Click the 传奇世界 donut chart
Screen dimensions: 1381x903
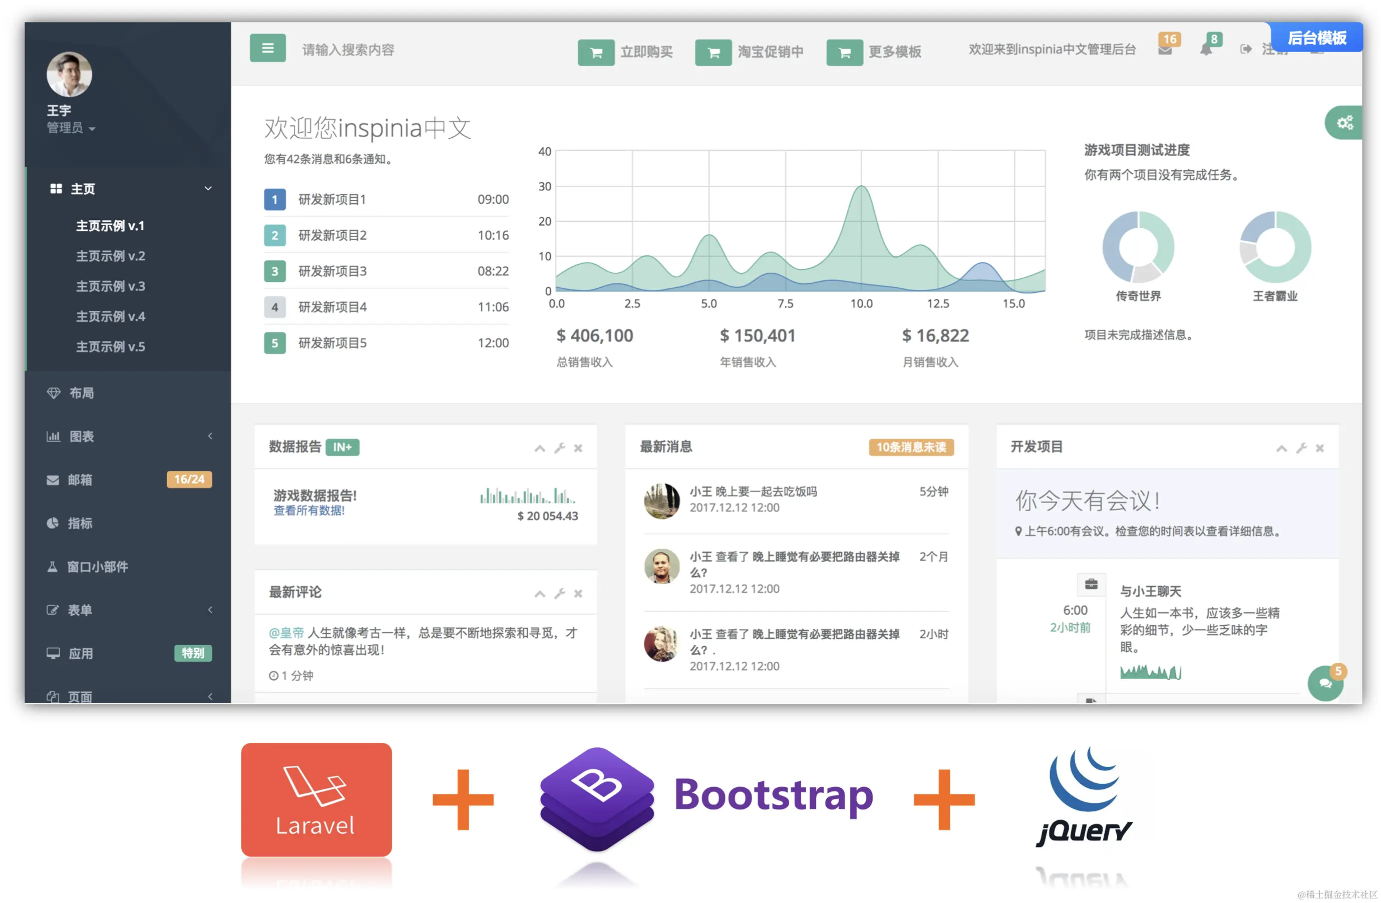click(x=1138, y=246)
